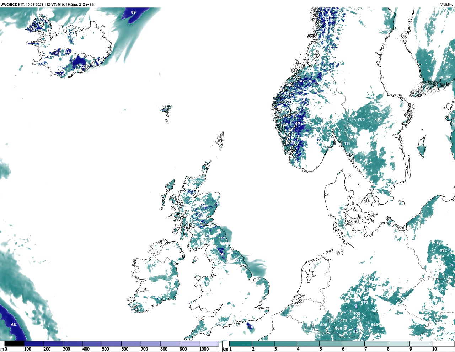
Task: Click the dark blue 100–200 m legend swatch
Action: pyautogui.click(x=34, y=344)
